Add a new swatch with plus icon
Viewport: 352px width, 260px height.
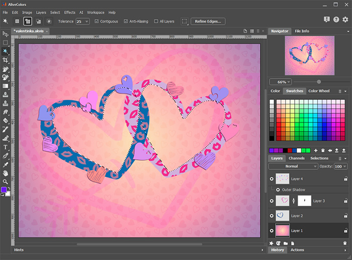316,151
